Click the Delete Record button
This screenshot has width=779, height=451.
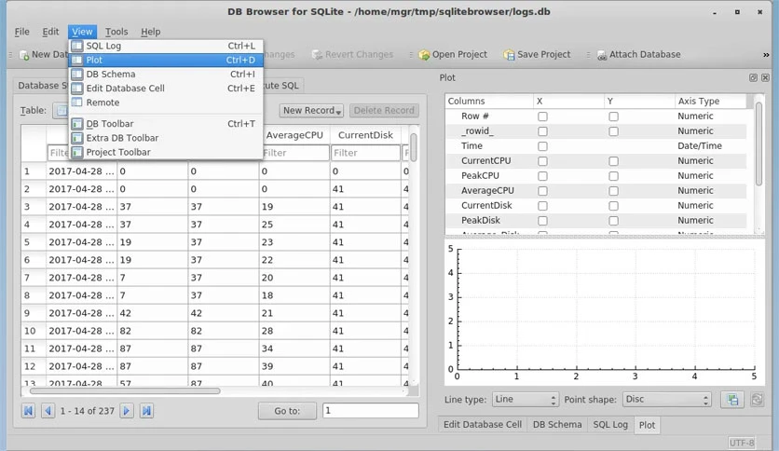[x=384, y=110]
